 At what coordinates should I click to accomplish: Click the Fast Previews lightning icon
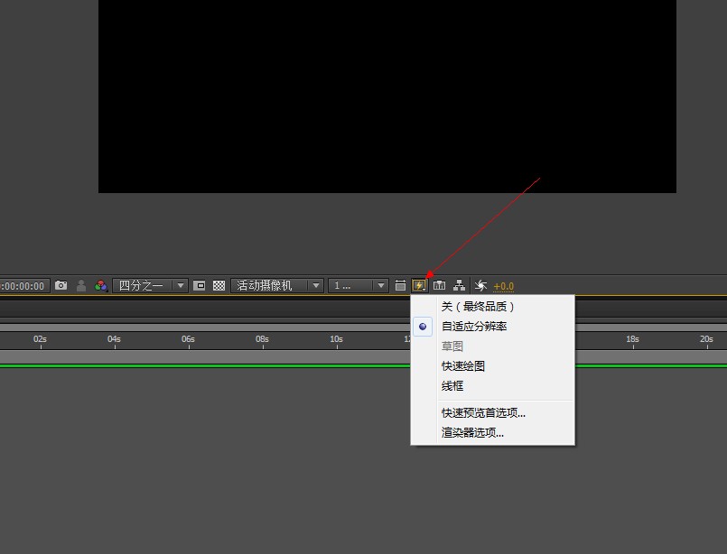[x=420, y=285]
